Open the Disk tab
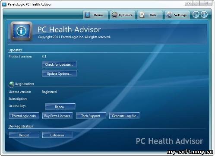This screenshot has width=215, height=156. [x=150, y=15]
